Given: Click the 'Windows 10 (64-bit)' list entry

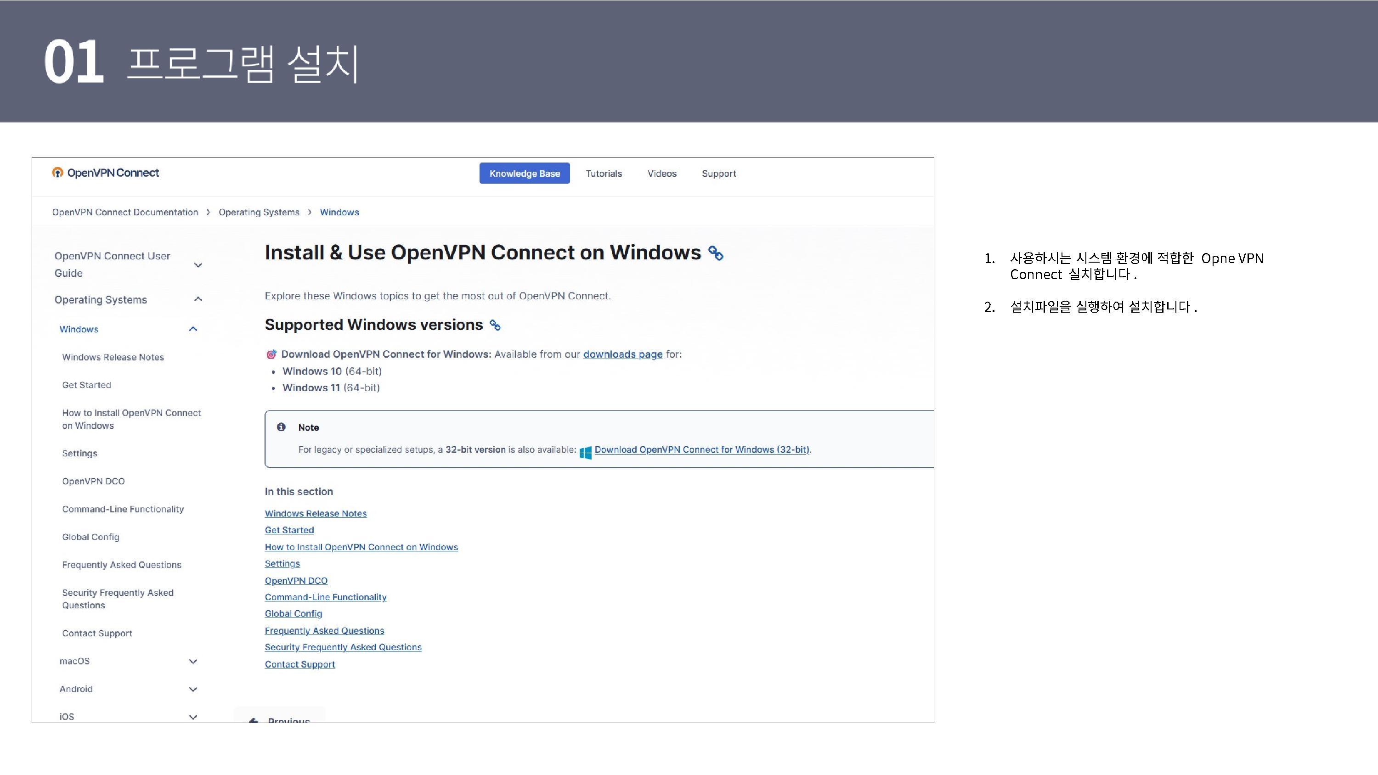Looking at the screenshot, I should [x=332, y=371].
